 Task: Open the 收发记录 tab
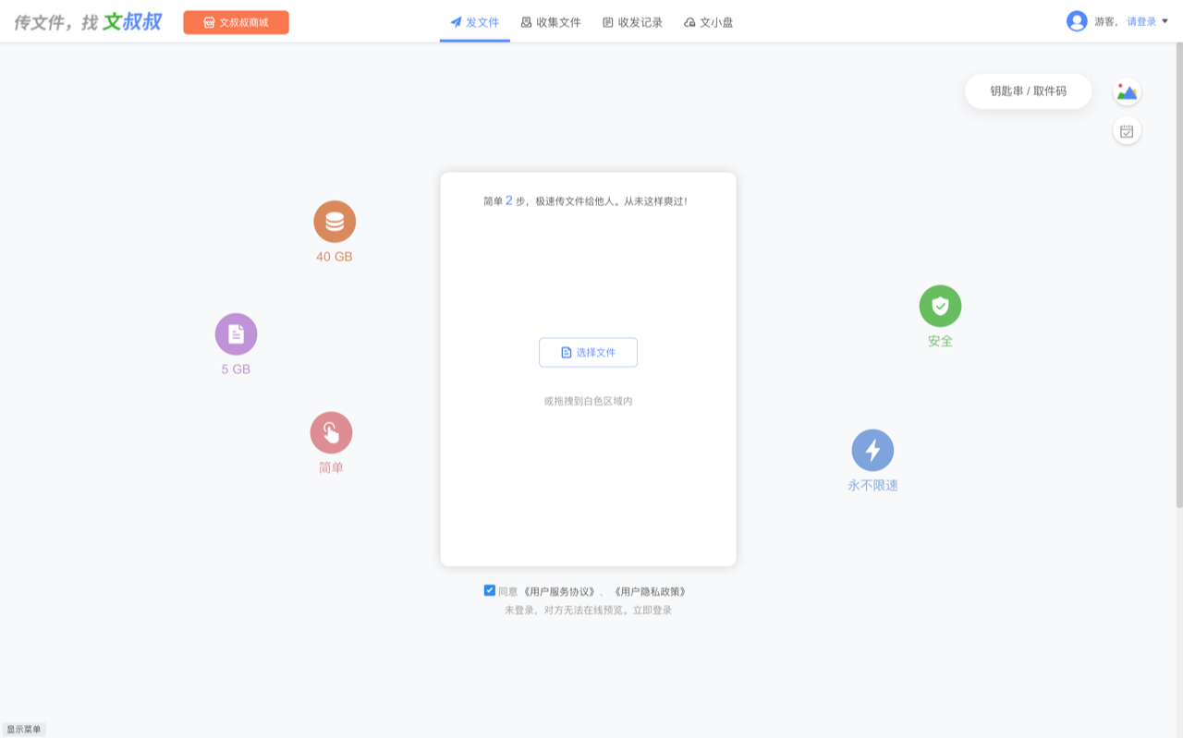coord(632,22)
